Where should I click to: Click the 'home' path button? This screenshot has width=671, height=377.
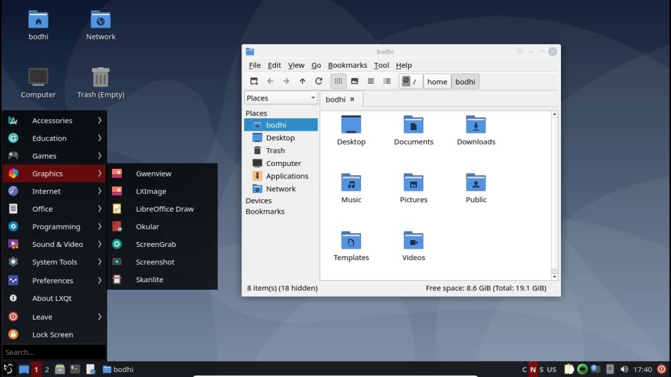(437, 82)
